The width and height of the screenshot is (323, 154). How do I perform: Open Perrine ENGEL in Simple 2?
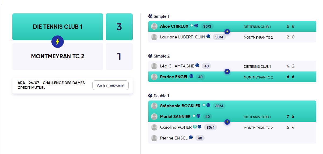174,77
